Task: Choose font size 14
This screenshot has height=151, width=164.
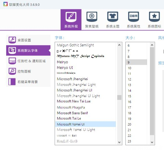Action: 136,90
